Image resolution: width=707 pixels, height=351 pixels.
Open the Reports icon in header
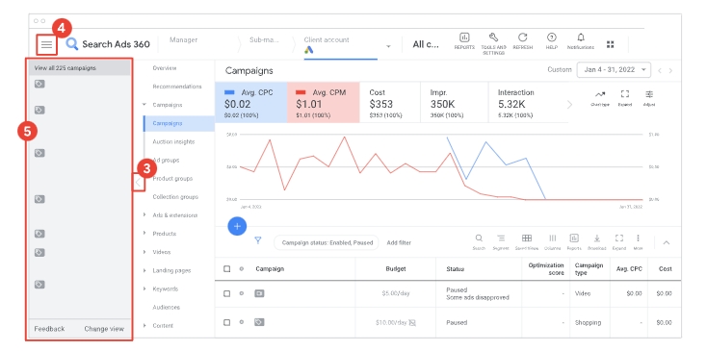[x=464, y=38]
